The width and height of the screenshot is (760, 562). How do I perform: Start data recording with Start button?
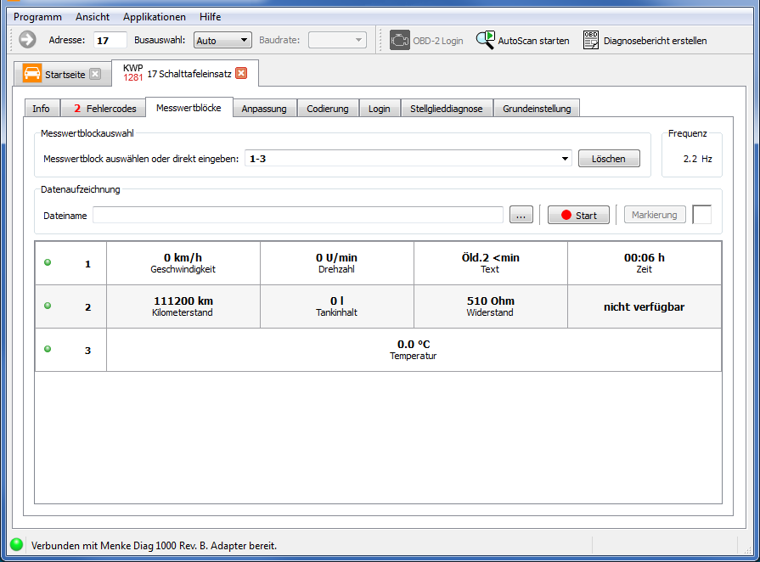click(x=578, y=216)
